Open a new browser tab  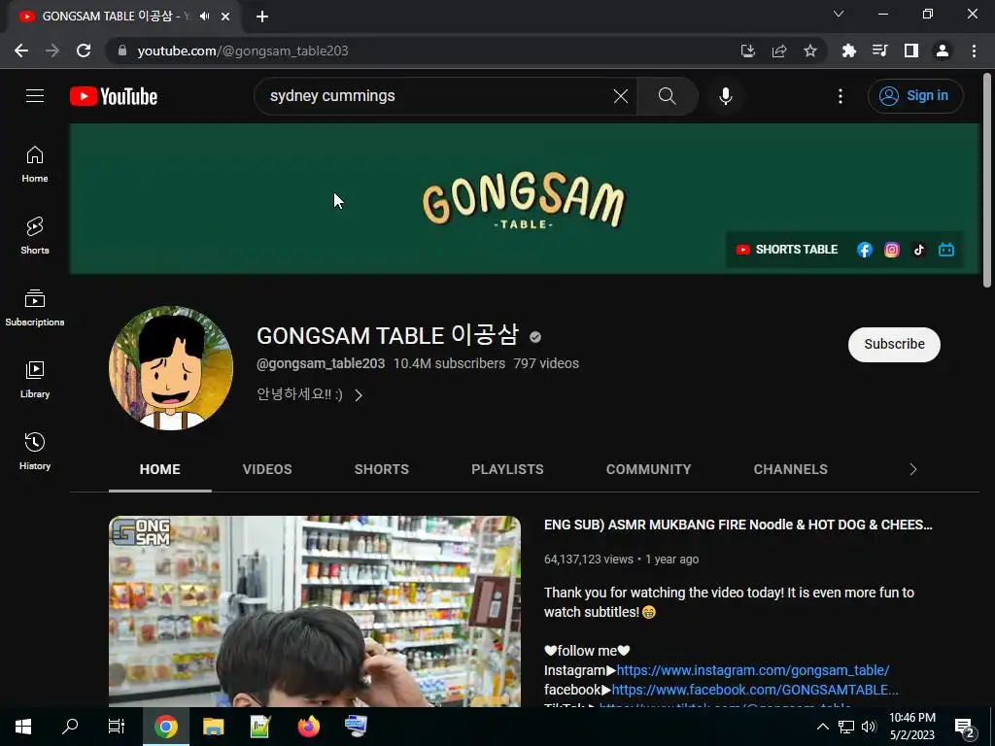pyautogui.click(x=262, y=17)
